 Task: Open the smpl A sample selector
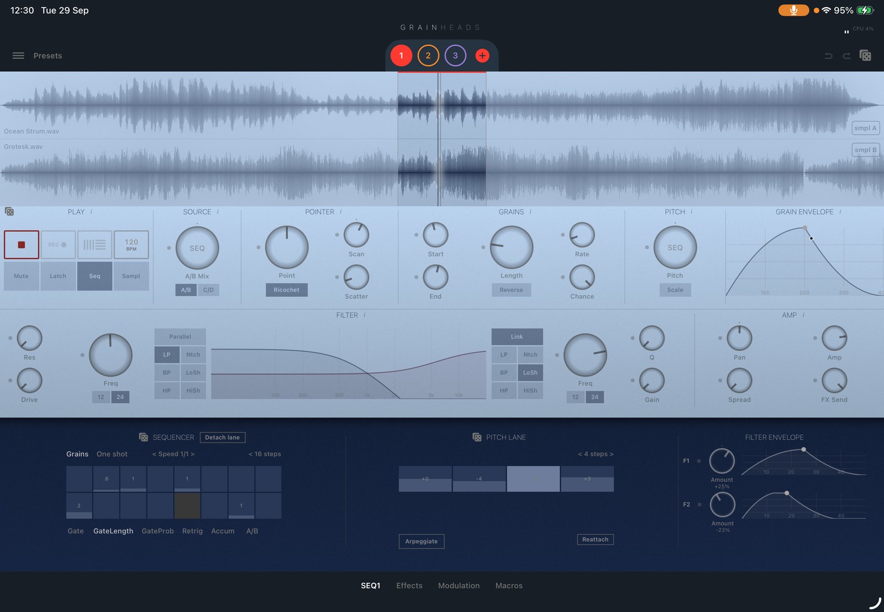865,128
